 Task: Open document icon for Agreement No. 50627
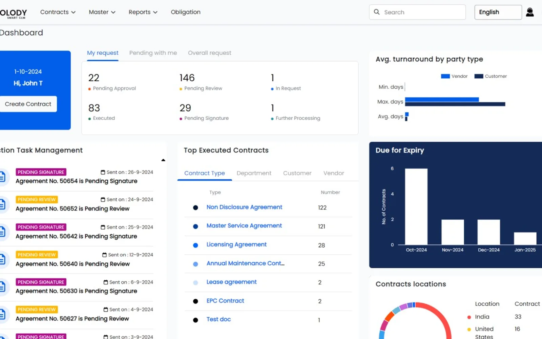(x=2, y=314)
